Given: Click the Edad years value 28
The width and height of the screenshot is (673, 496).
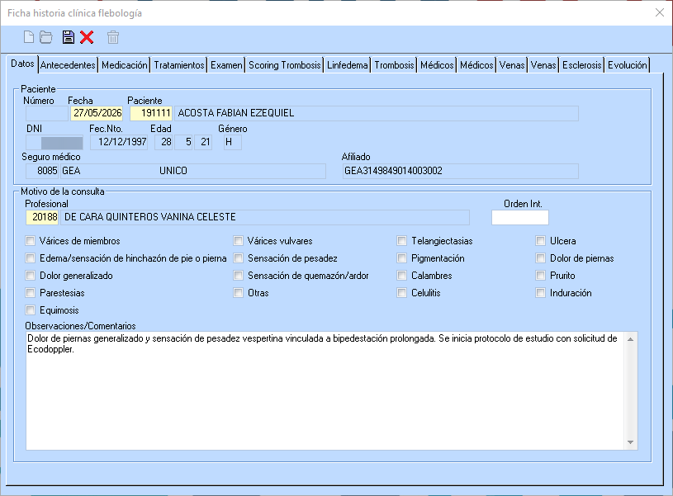Looking at the screenshot, I should click(164, 142).
